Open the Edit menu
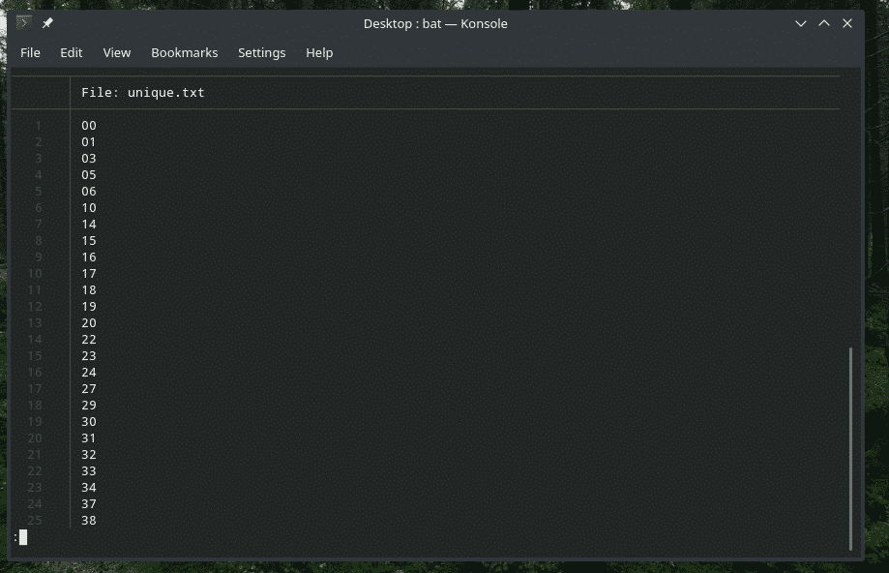This screenshot has height=573, width=889. 72,53
